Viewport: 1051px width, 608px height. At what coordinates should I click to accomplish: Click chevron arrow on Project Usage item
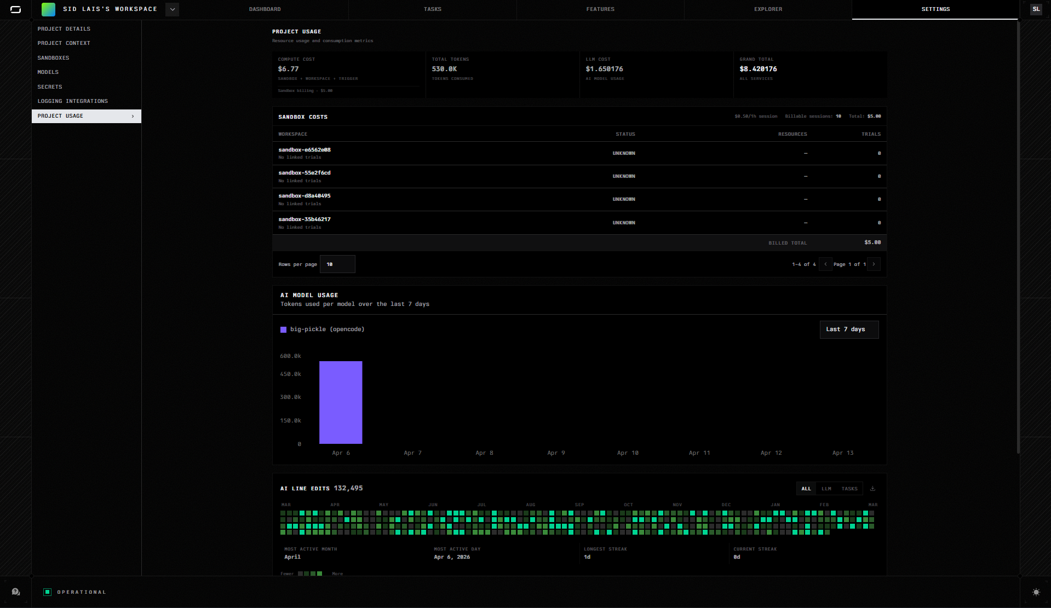133,116
